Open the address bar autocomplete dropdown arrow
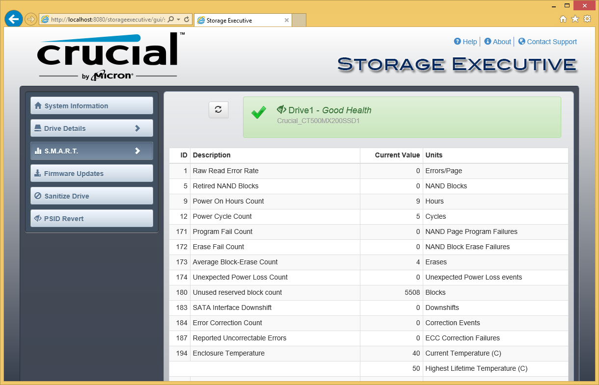Screen dimensions: 599x385 [x=178, y=20]
